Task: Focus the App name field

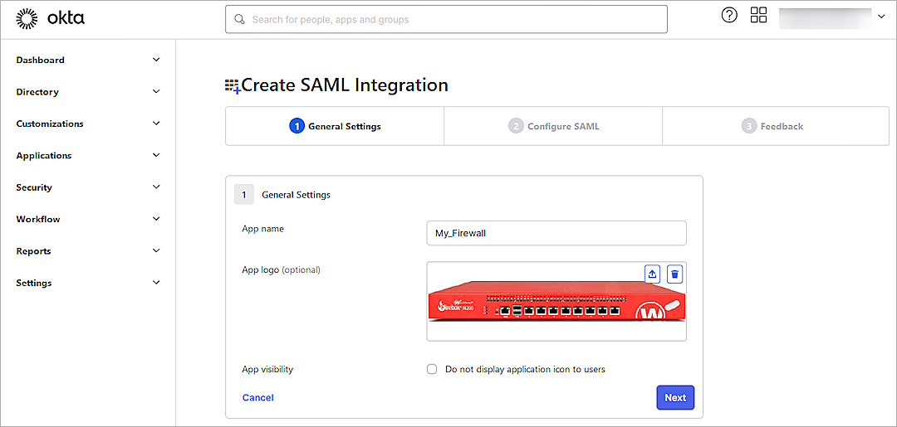Action: (x=556, y=233)
